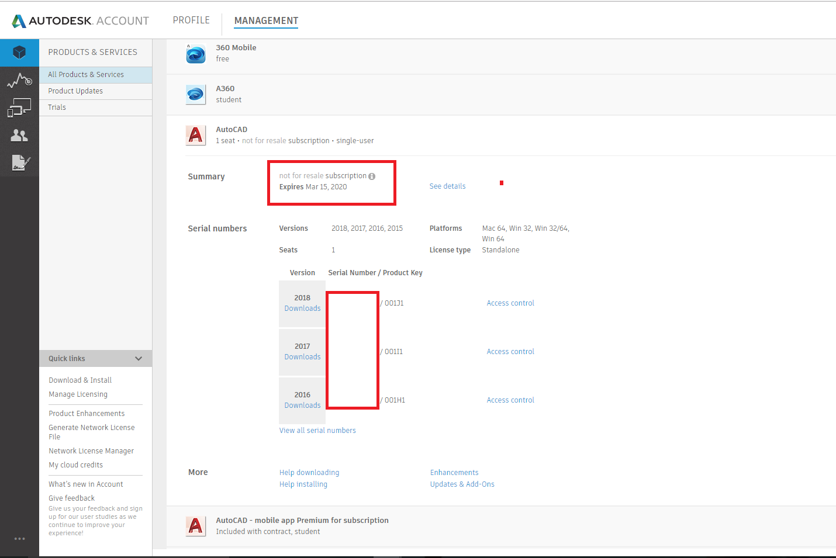Open the devices icon in sidebar
The image size is (836, 558).
[x=19, y=108]
